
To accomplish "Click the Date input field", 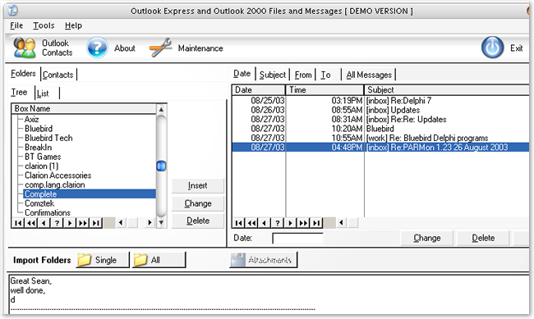I will pyautogui.click(x=297, y=239).
